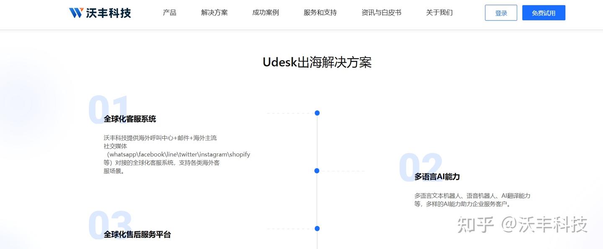Open the 关于我们 menu
This screenshot has width=603, height=249.
[x=439, y=13]
